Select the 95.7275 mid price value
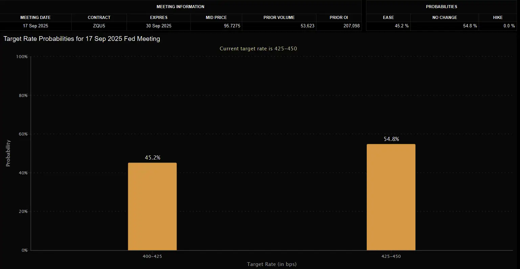 pos(232,26)
